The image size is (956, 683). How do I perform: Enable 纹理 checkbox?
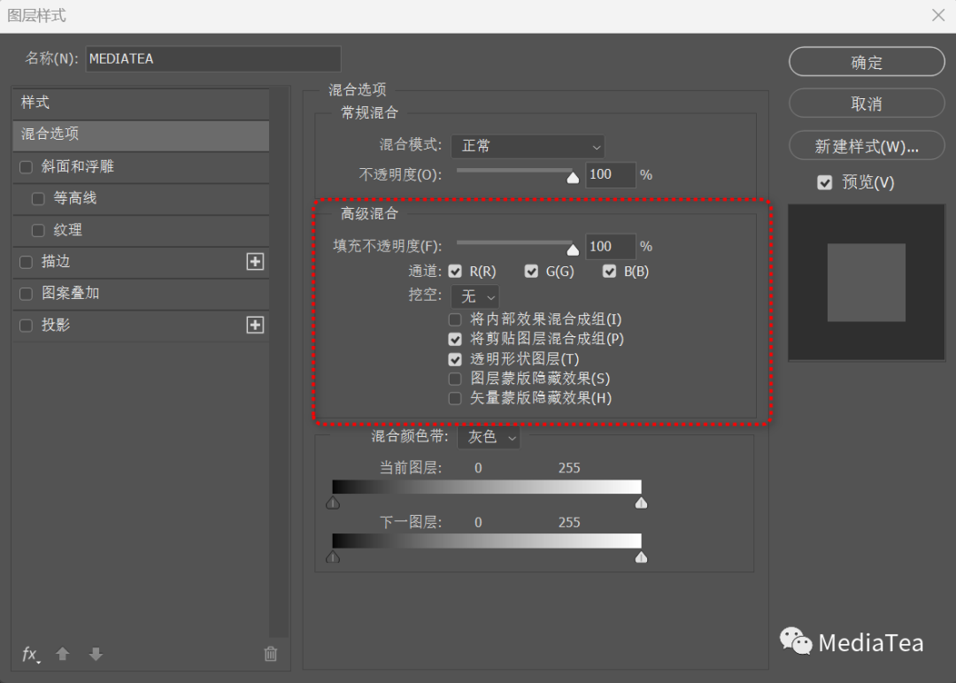coord(38,230)
